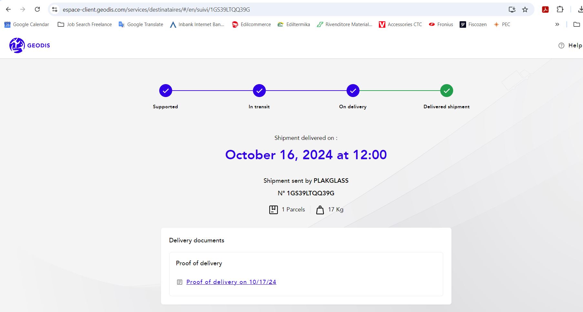Open the Help link
Screen dimensions: 583x312
tap(570, 45)
